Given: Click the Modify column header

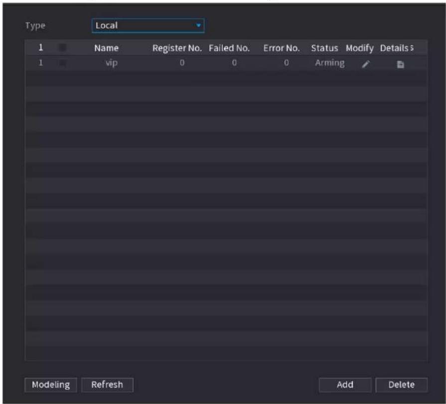Looking at the screenshot, I should click(x=359, y=48).
